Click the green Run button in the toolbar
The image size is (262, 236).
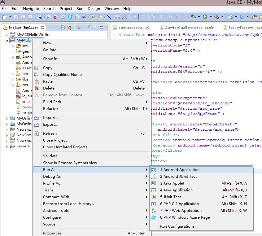205,17
